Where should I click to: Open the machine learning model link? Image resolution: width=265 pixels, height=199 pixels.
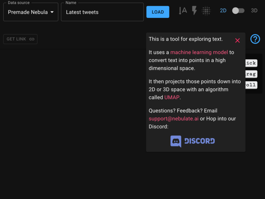tap(199, 52)
